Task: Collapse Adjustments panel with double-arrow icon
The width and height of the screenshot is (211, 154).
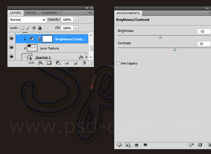Action: pos(207,8)
